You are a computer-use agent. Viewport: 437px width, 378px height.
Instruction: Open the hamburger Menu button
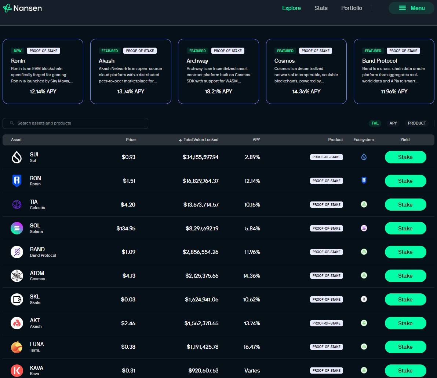(411, 8)
